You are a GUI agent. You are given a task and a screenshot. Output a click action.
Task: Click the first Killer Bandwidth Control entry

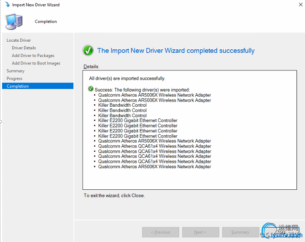click(122, 105)
